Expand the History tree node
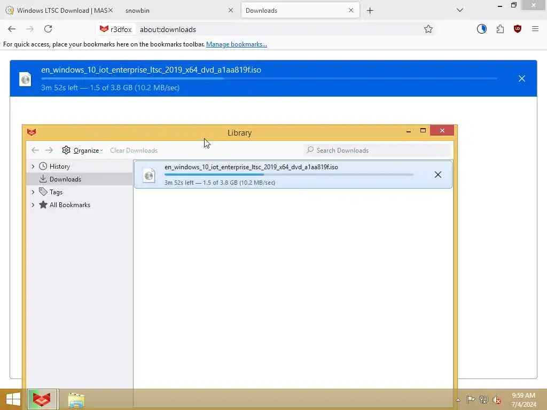 click(x=33, y=167)
